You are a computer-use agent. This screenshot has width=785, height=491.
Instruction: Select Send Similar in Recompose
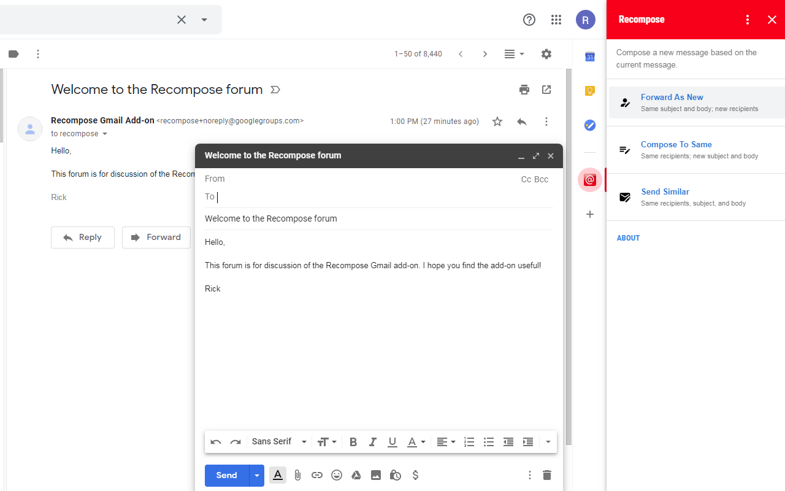coord(697,197)
